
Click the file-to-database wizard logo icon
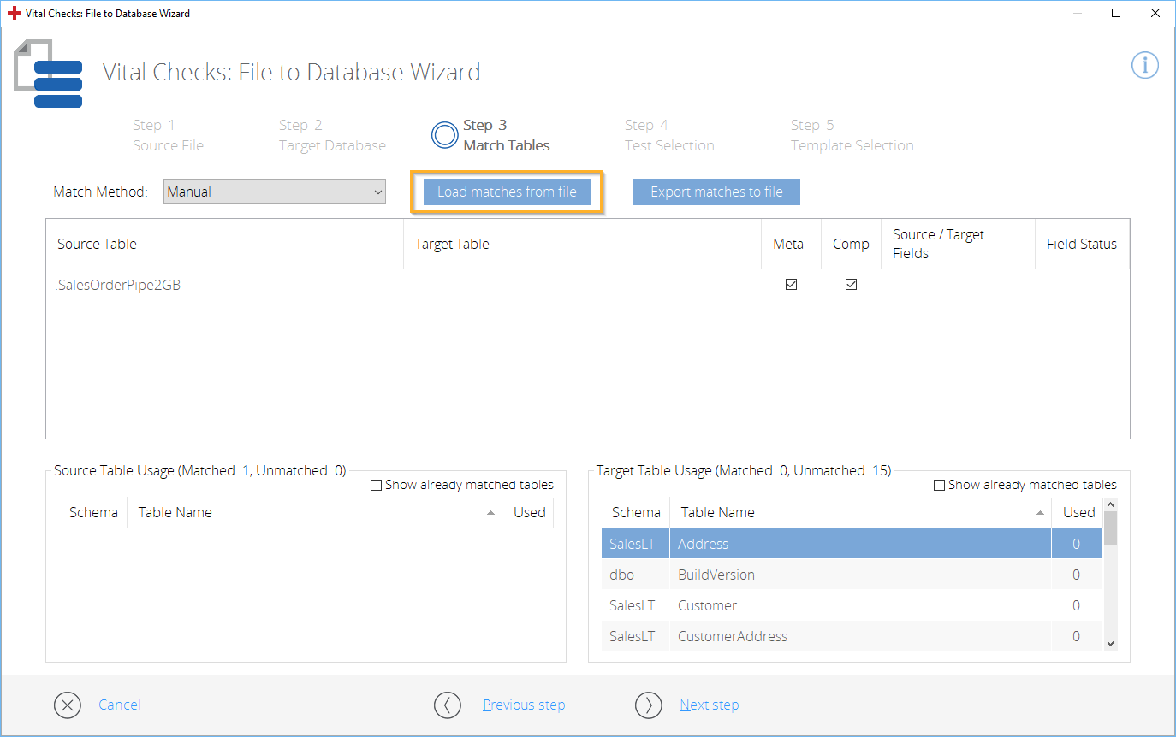pos(49,74)
